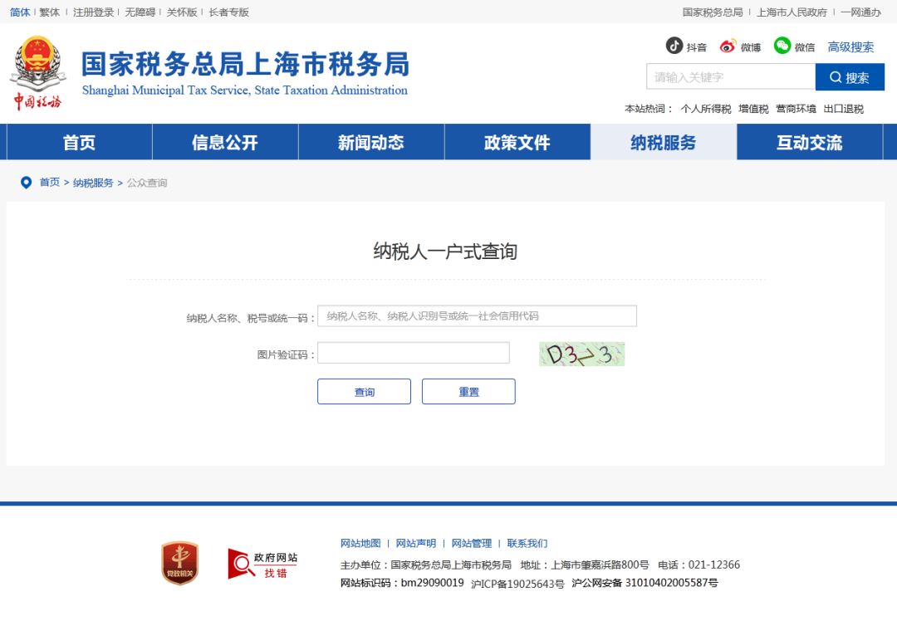
Task: Open 联系我们 footer link
Action: point(527,543)
